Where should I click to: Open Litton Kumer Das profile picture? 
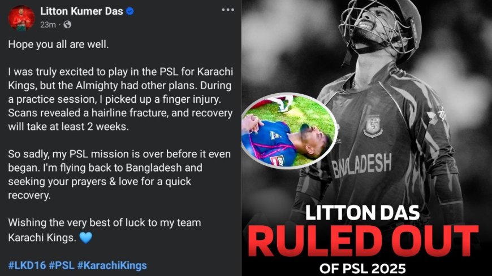click(x=21, y=18)
